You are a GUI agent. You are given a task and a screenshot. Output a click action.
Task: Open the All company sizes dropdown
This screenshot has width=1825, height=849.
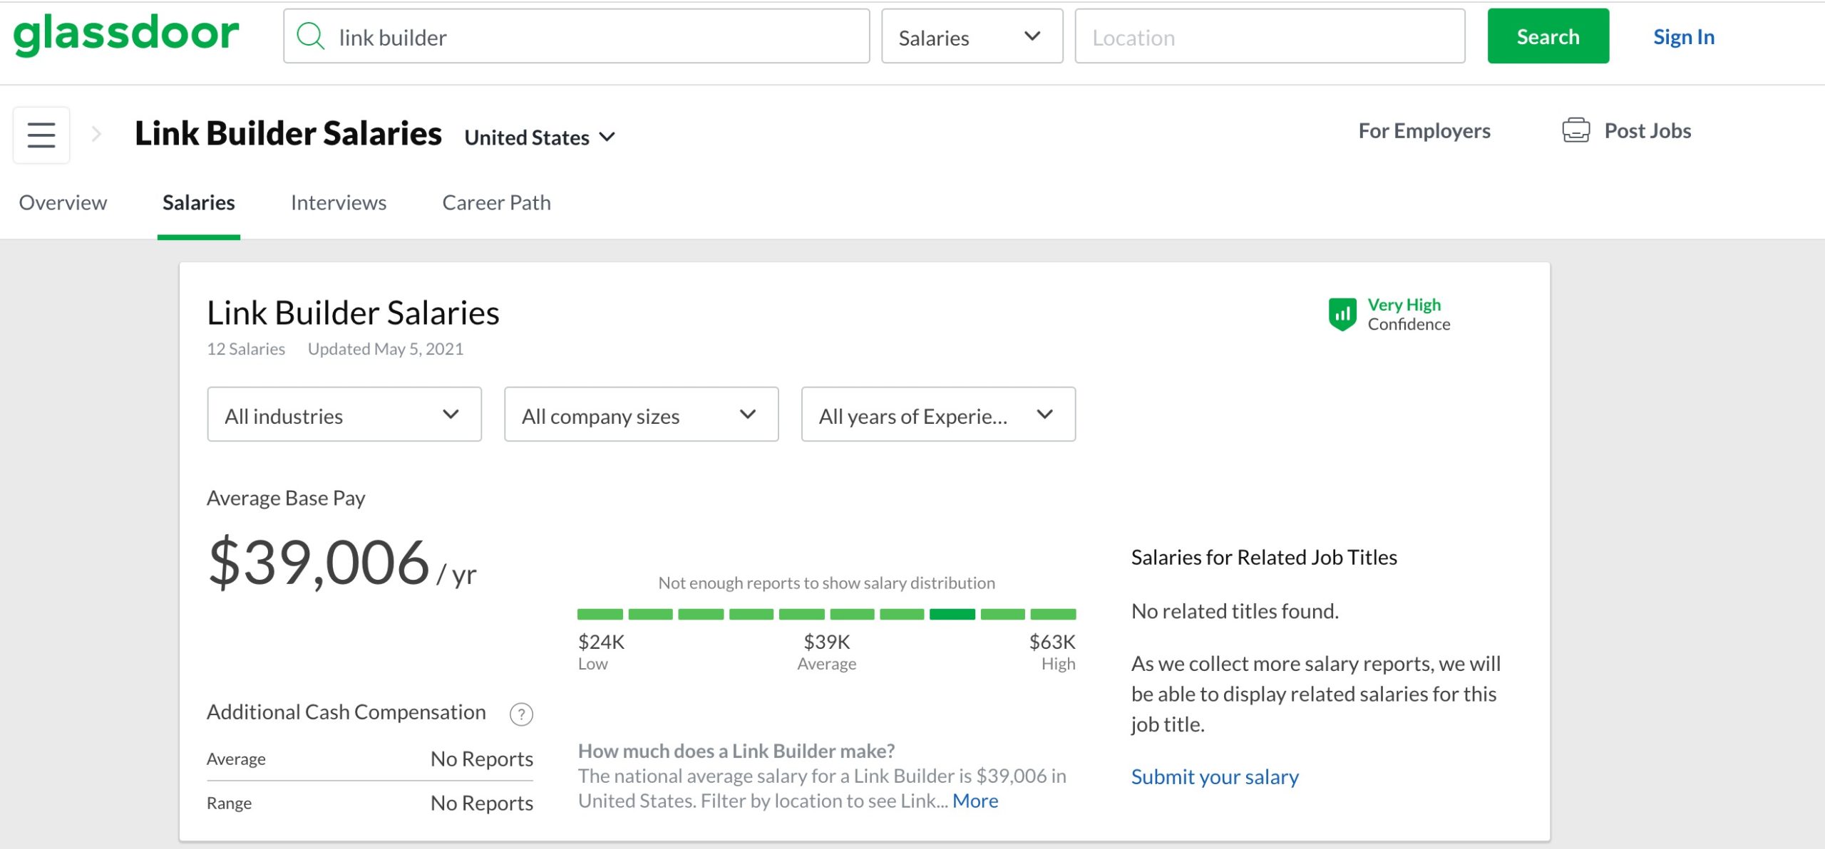click(641, 415)
